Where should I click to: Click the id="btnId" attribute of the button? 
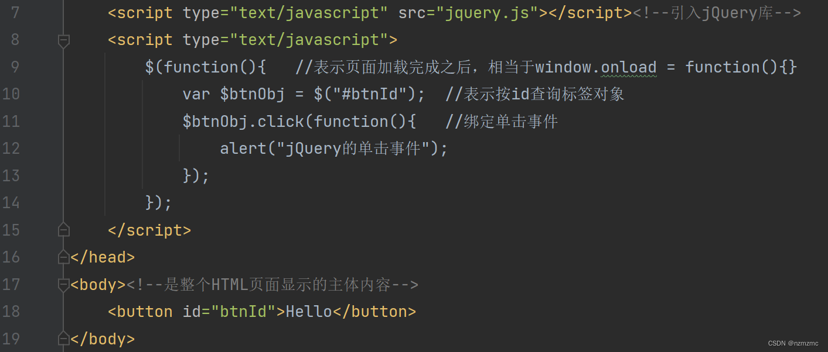pyautogui.click(x=229, y=312)
